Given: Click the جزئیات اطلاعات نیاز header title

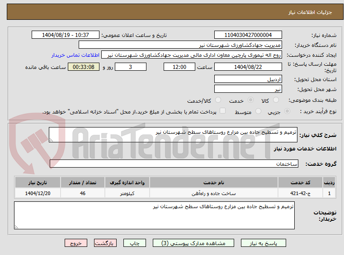Looking at the screenshot, I should pos(310,12).
